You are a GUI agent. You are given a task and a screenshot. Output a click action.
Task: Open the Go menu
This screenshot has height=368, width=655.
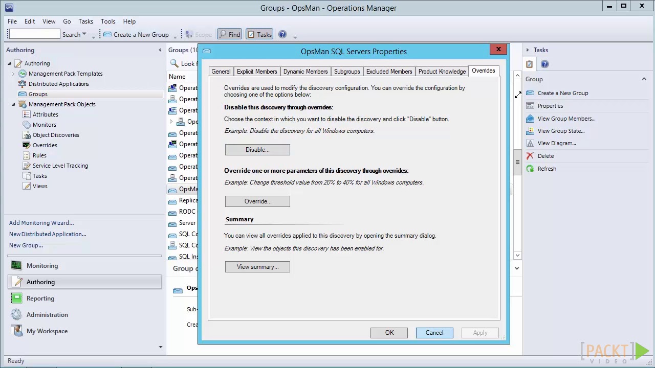(67, 21)
